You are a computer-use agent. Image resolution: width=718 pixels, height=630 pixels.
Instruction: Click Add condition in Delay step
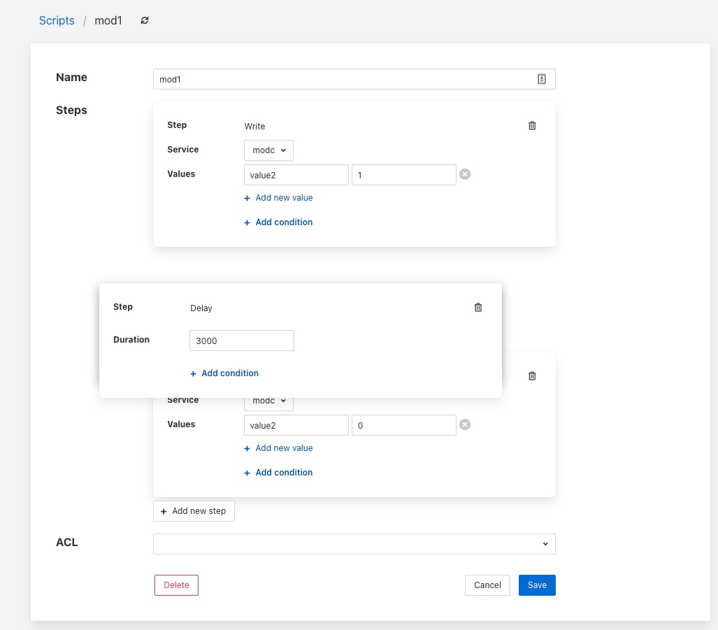tap(224, 373)
